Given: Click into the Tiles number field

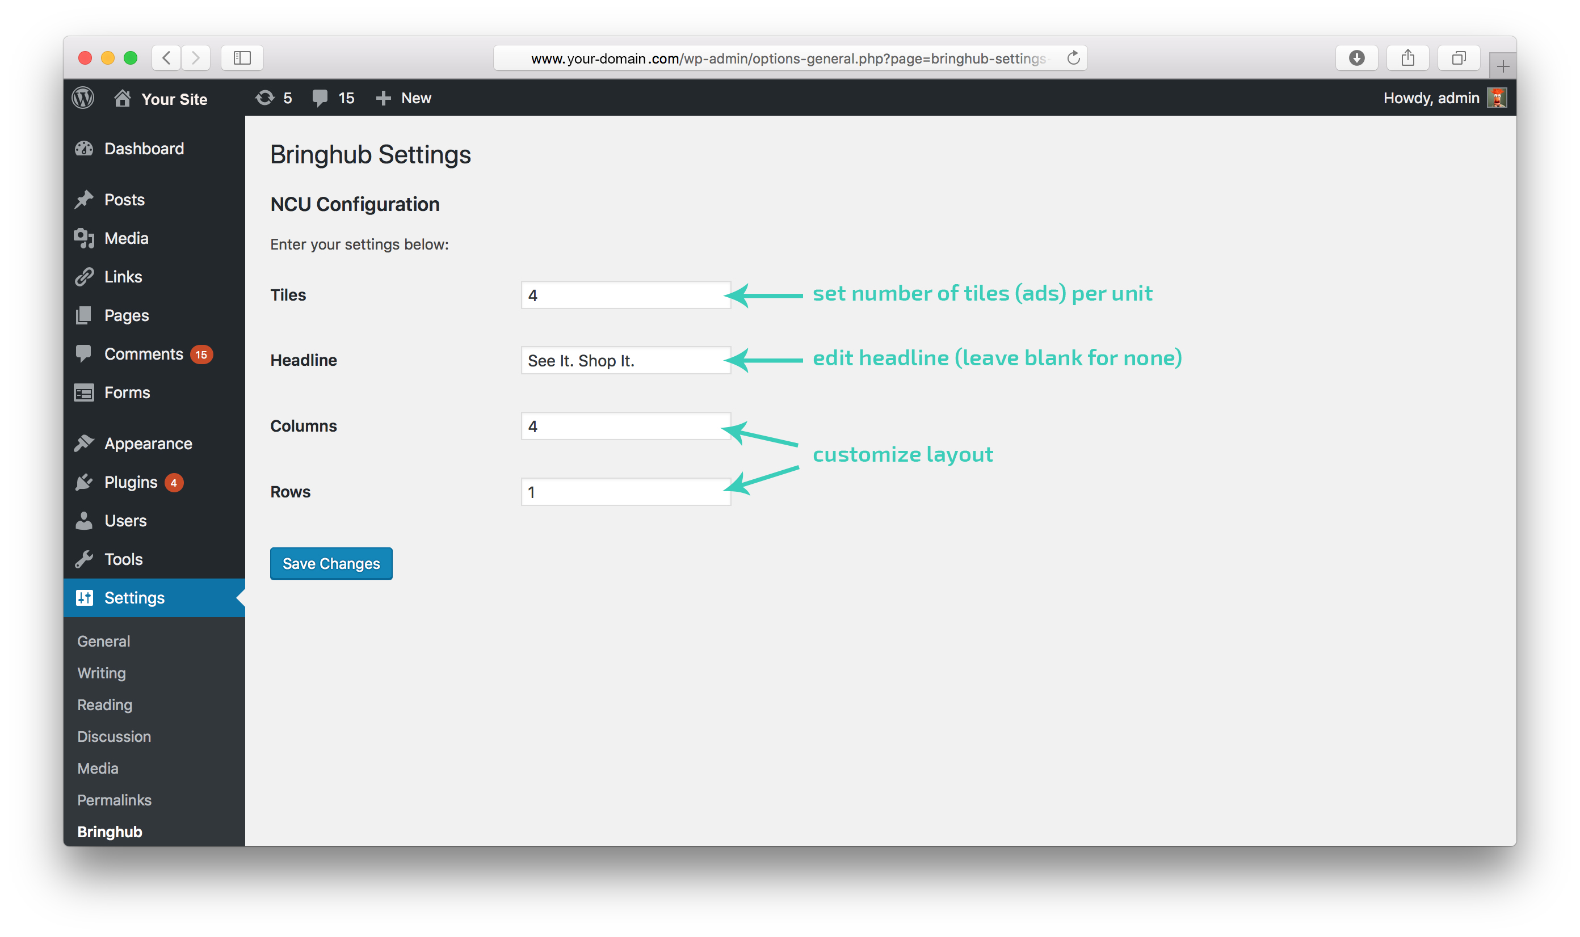Looking at the screenshot, I should (625, 296).
